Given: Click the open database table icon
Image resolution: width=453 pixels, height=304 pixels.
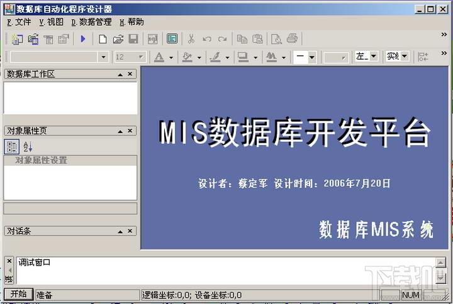Looking at the screenshot, I should pyautogui.click(x=33, y=39).
